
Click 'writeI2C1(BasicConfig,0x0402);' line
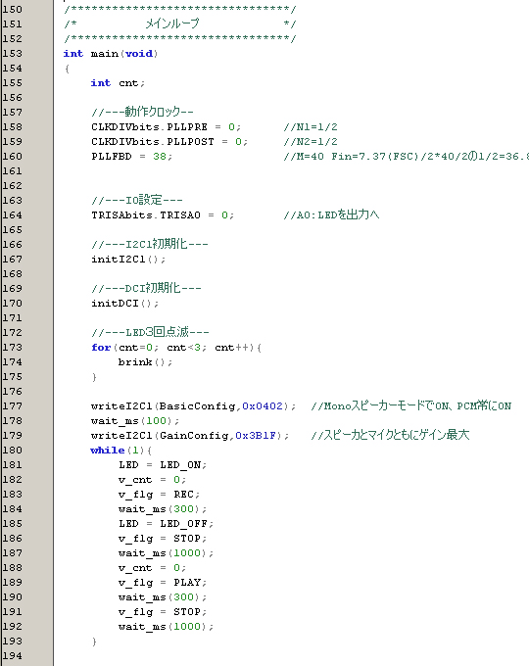click(x=193, y=406)
